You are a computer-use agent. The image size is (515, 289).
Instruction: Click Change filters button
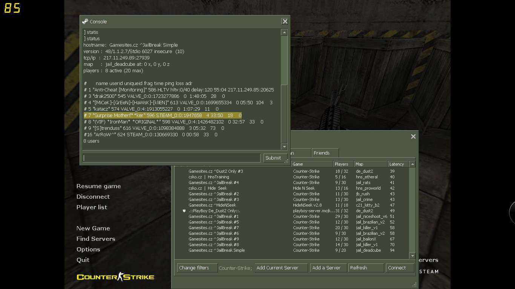tap(197, 268)
